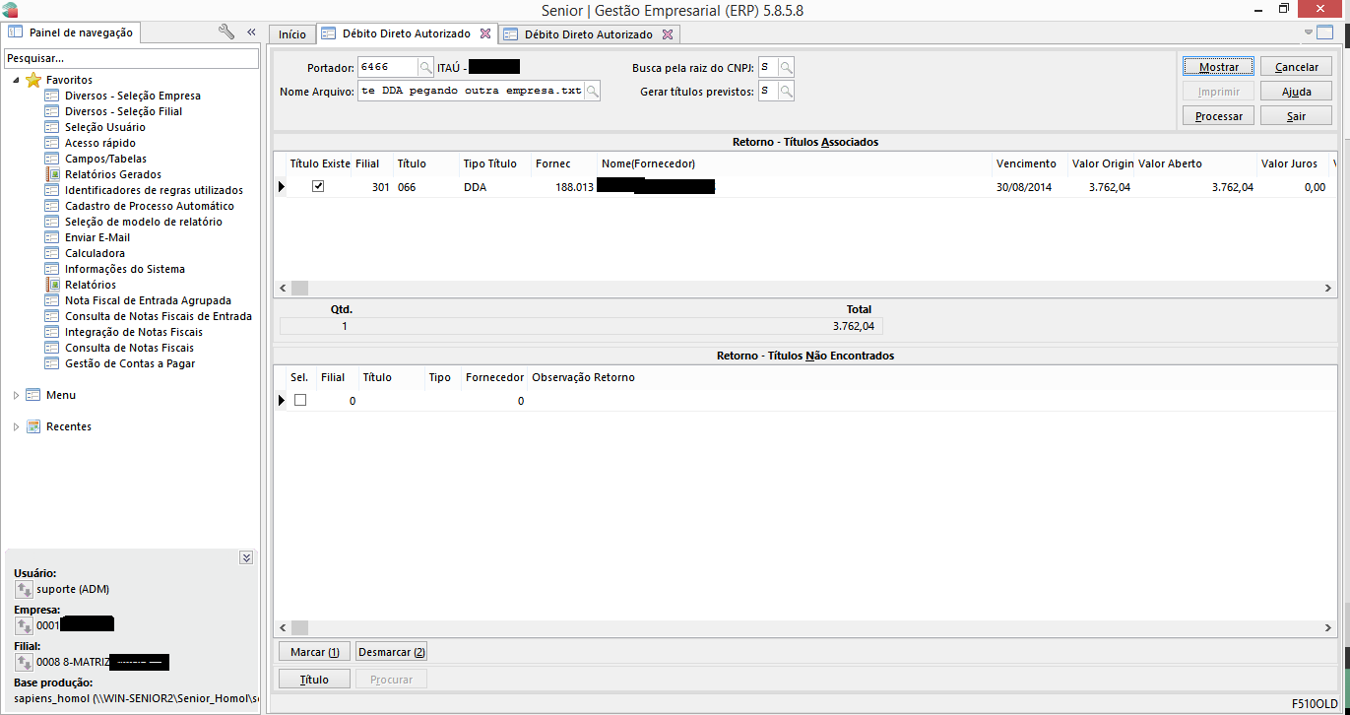1350x715 pixels.
Task: Open file lookup icon beside Nome Arquivo
Action: [x=592, y=91]
